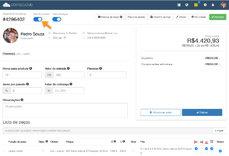Click the info icon next to Valor de entrada
Image resolution: width=229 pixels, height=156 pixels.
[68, 68]
